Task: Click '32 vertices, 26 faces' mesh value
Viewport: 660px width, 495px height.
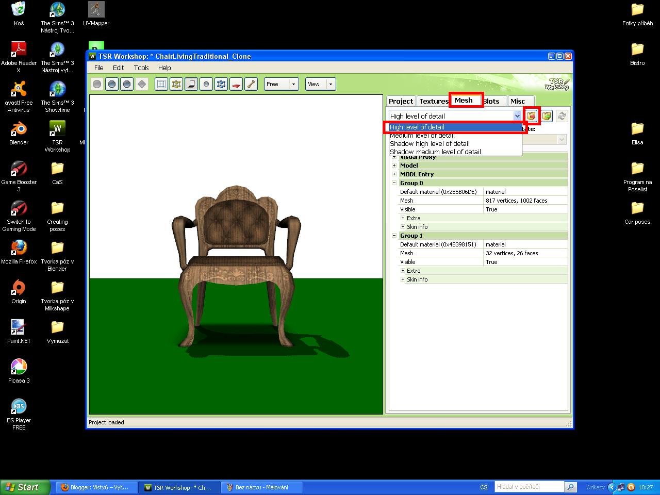Action: [x=525, y=253]
